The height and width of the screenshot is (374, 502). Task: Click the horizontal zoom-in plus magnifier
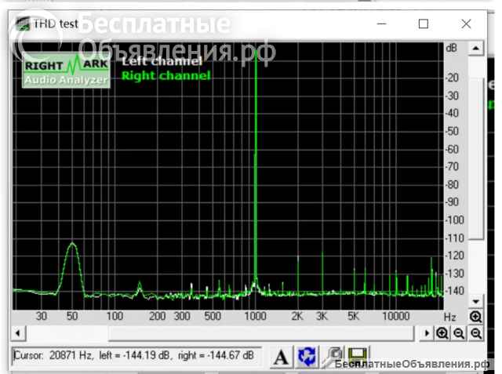pyautogui.click(x=443, y=333)
